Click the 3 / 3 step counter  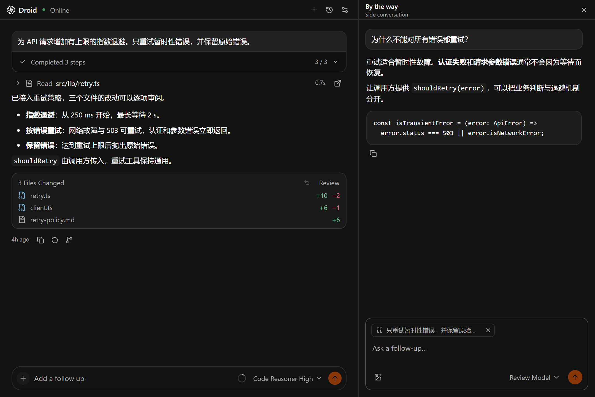pos(321,62)
